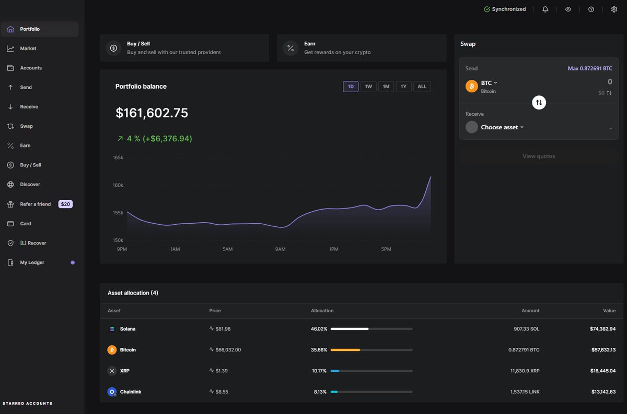The height and width of the screenshot is (414, 627).
Task: Select the 1W chart range
Action: coord(368,87)
